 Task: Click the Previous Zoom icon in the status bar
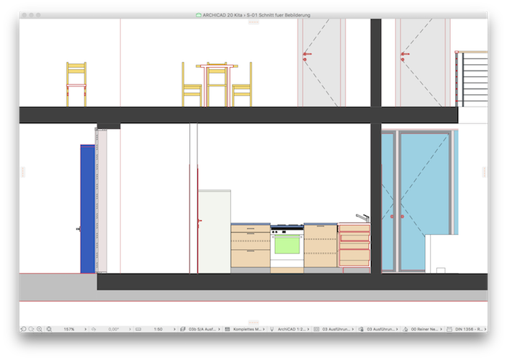[24, 329]
